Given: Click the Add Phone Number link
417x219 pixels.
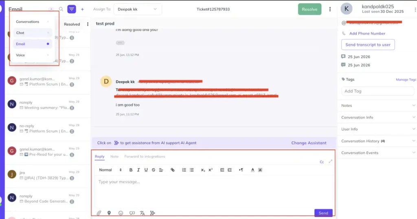Looking at the screenshot, I should [367, 33].
